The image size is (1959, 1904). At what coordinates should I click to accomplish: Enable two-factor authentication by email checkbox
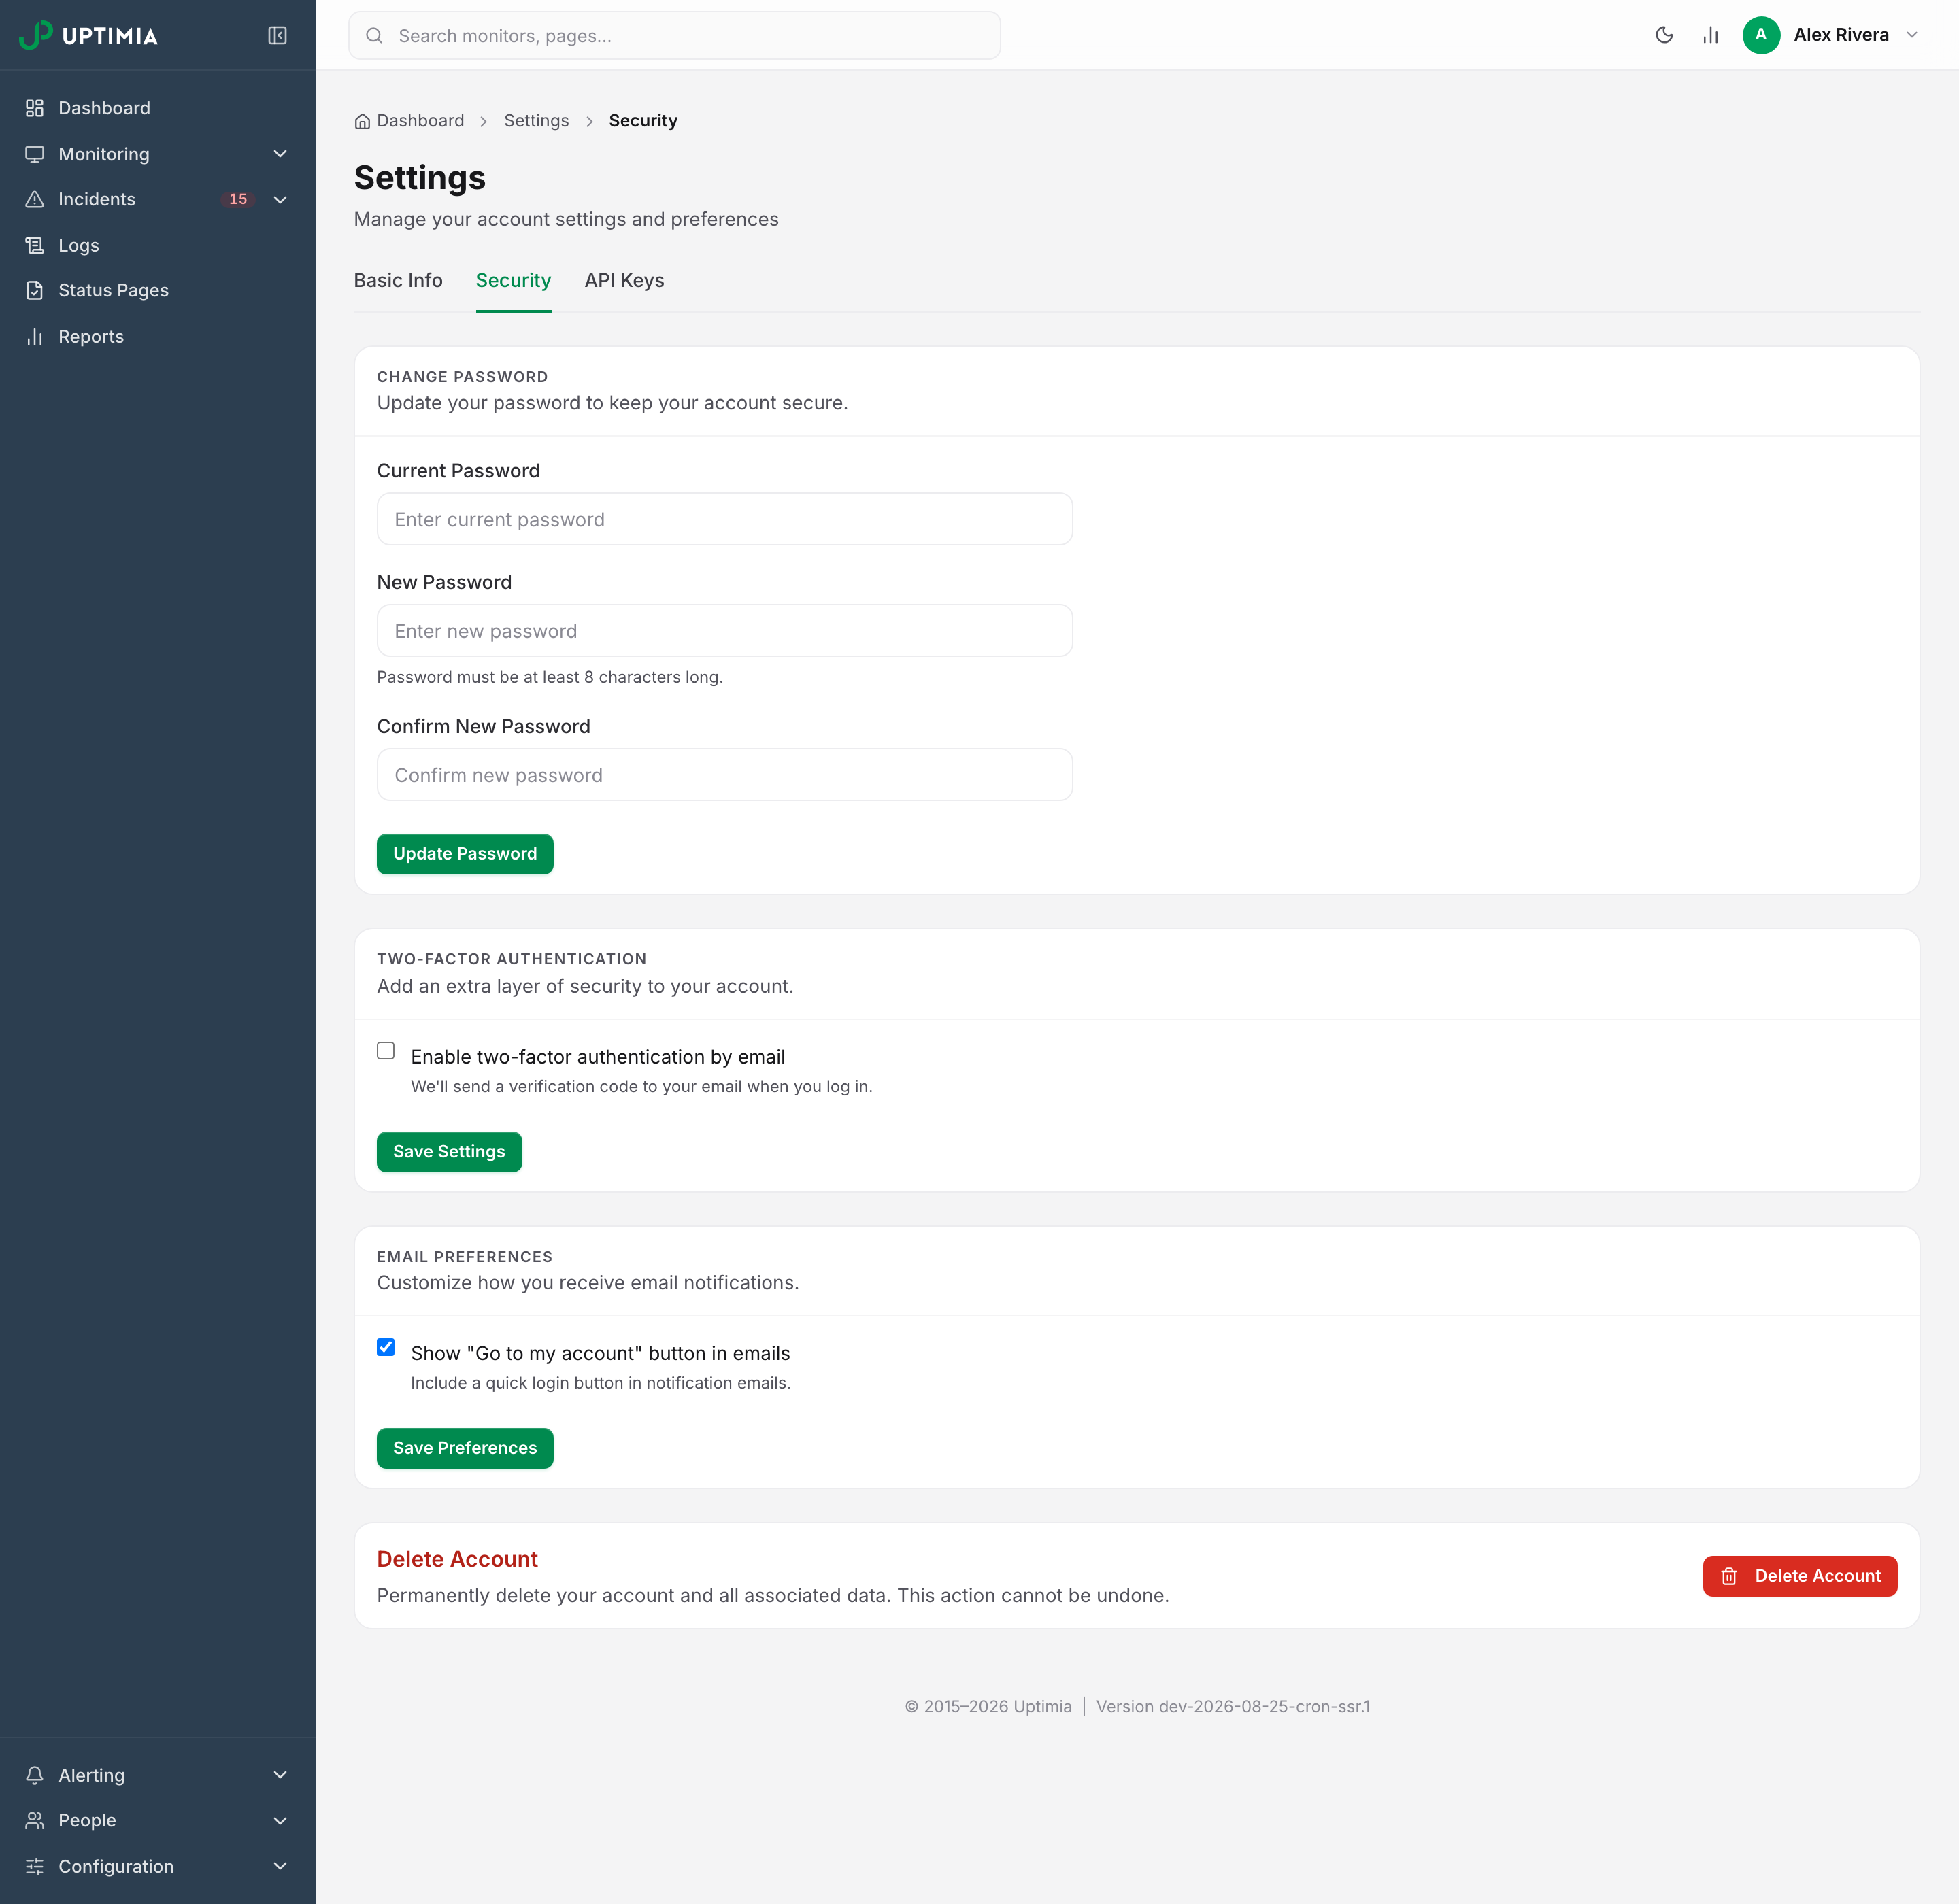point(386,1050)
